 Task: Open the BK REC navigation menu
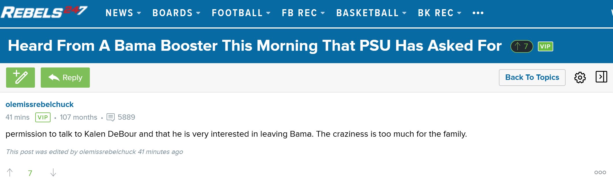(439, 13)
